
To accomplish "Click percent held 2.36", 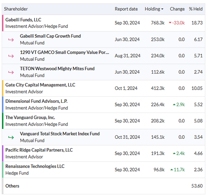I will tap(198, 170).
